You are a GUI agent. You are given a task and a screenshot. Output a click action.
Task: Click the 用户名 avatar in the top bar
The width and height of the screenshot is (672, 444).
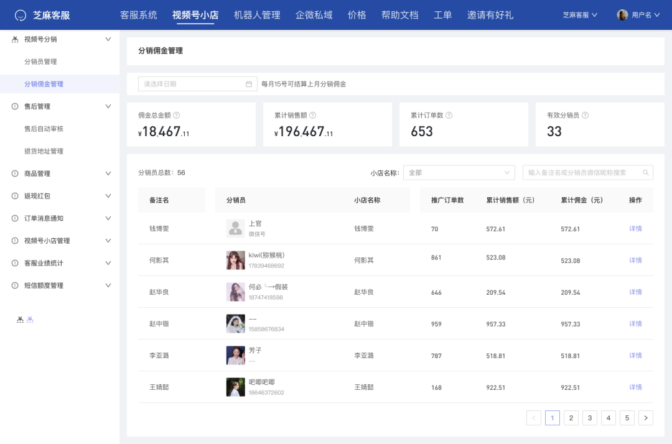pos(621,14)
